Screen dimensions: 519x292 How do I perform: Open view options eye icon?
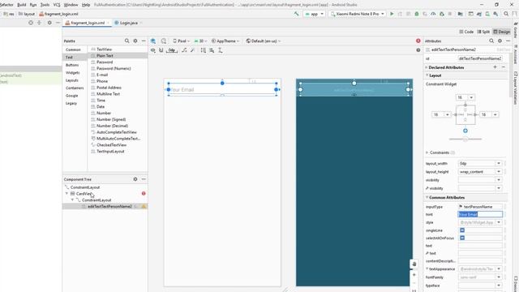point(153,50)
